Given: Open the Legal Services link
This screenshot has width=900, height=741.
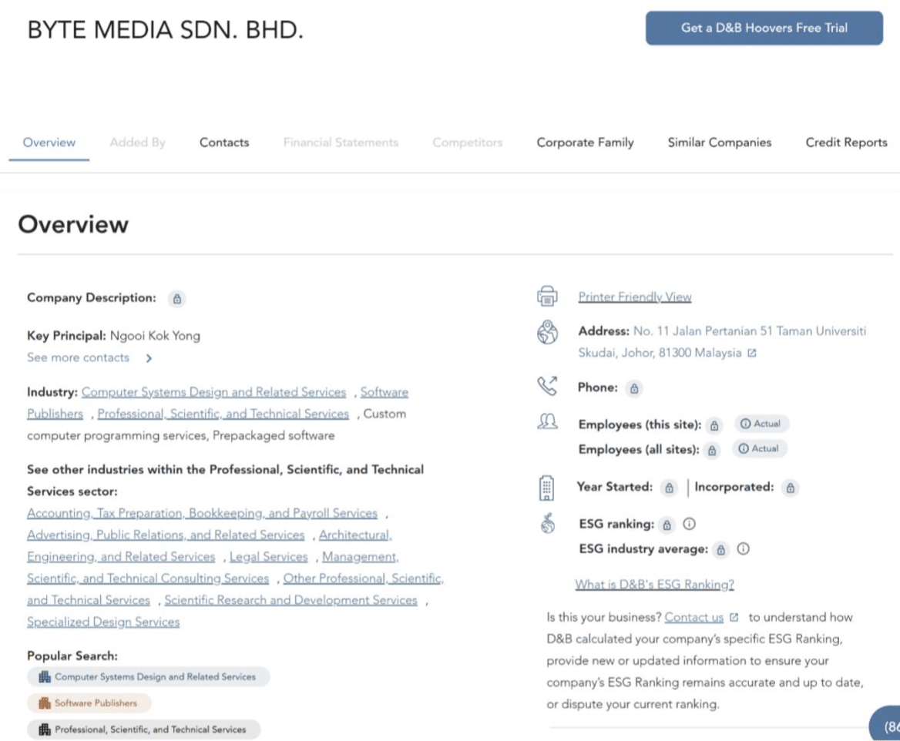Looking at the screenshot, I should point(269,557).
